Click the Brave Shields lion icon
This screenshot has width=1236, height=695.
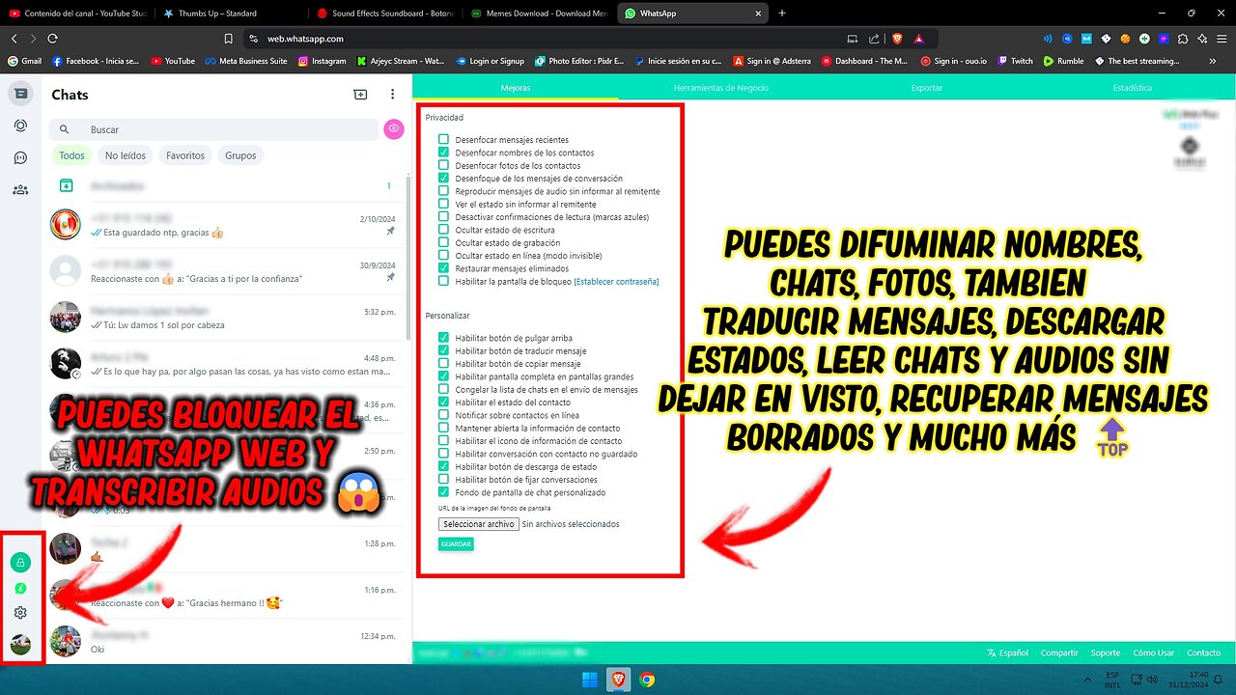[897, 39]
